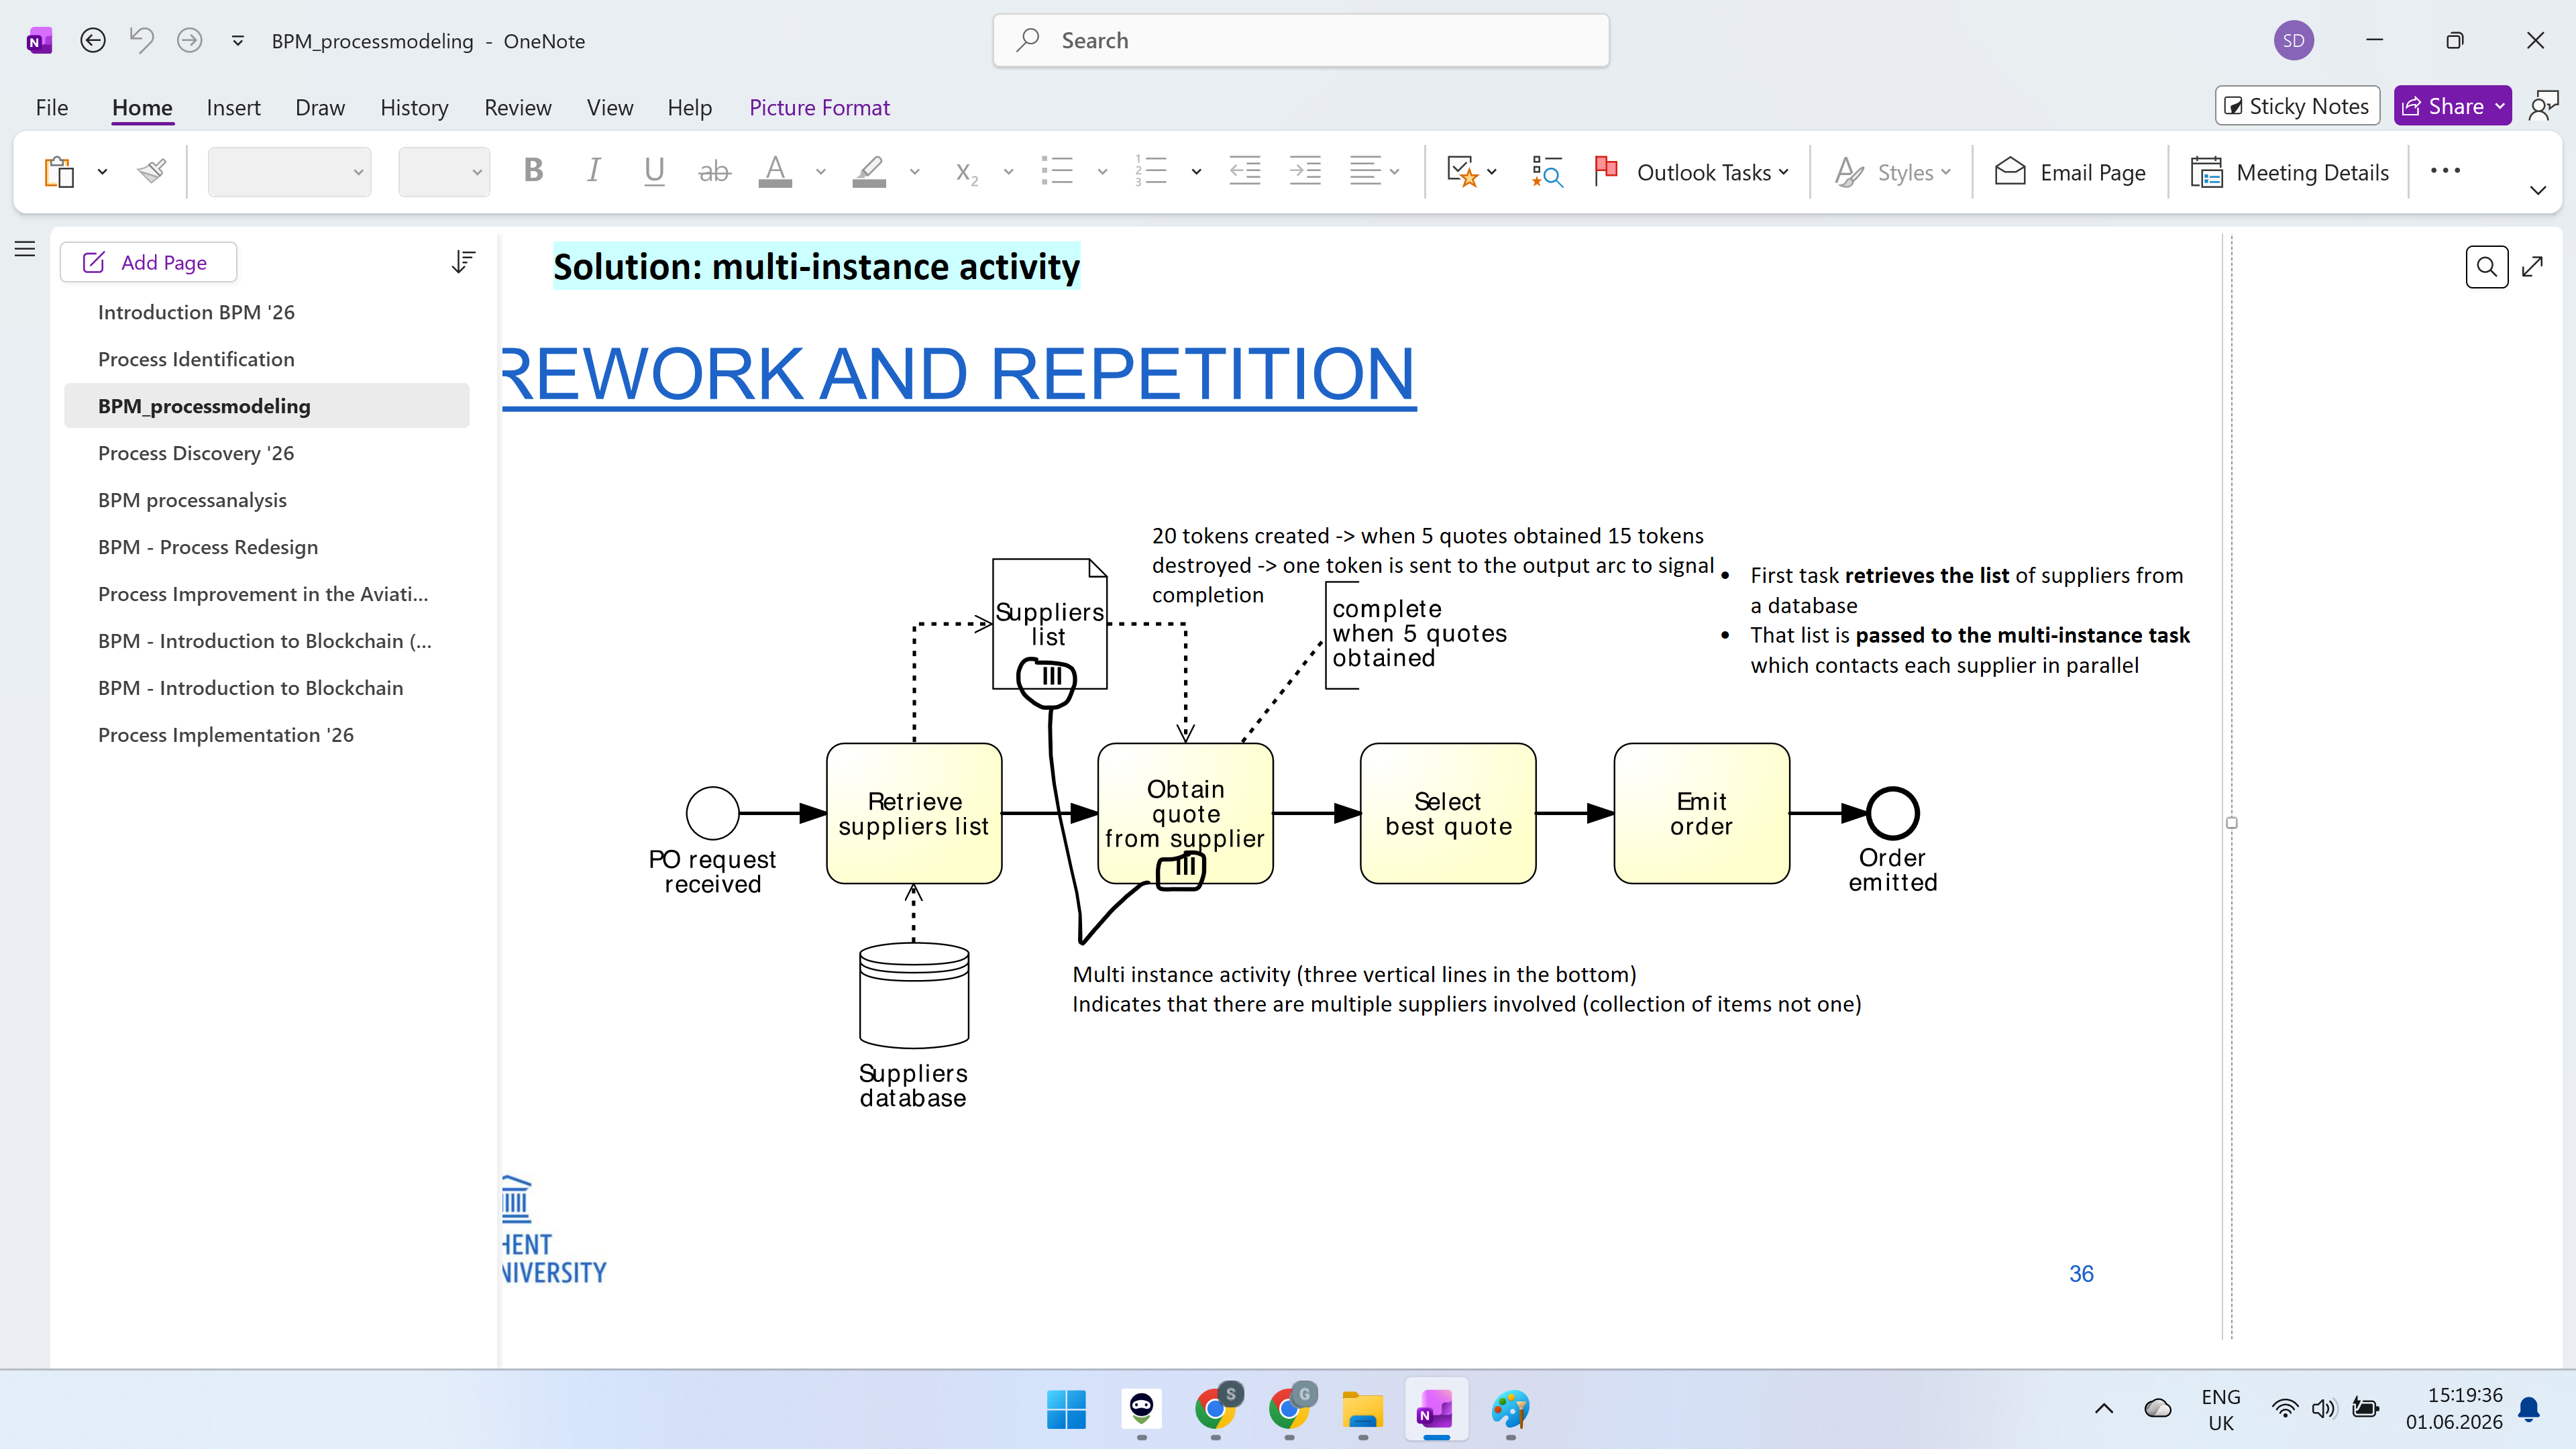Viewport: 2576px width, 1449px height.
Task: Click the SD account avatar
Action: [x=2294, y=41]
